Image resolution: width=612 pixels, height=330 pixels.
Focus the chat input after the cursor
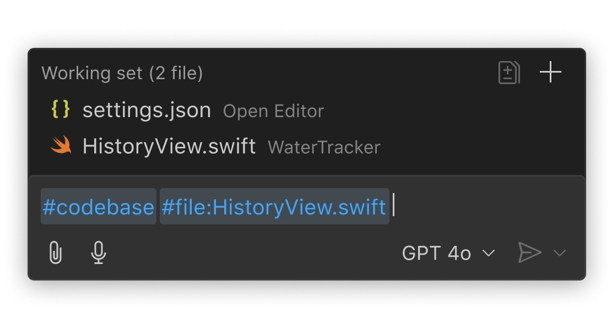click(488, 206)
